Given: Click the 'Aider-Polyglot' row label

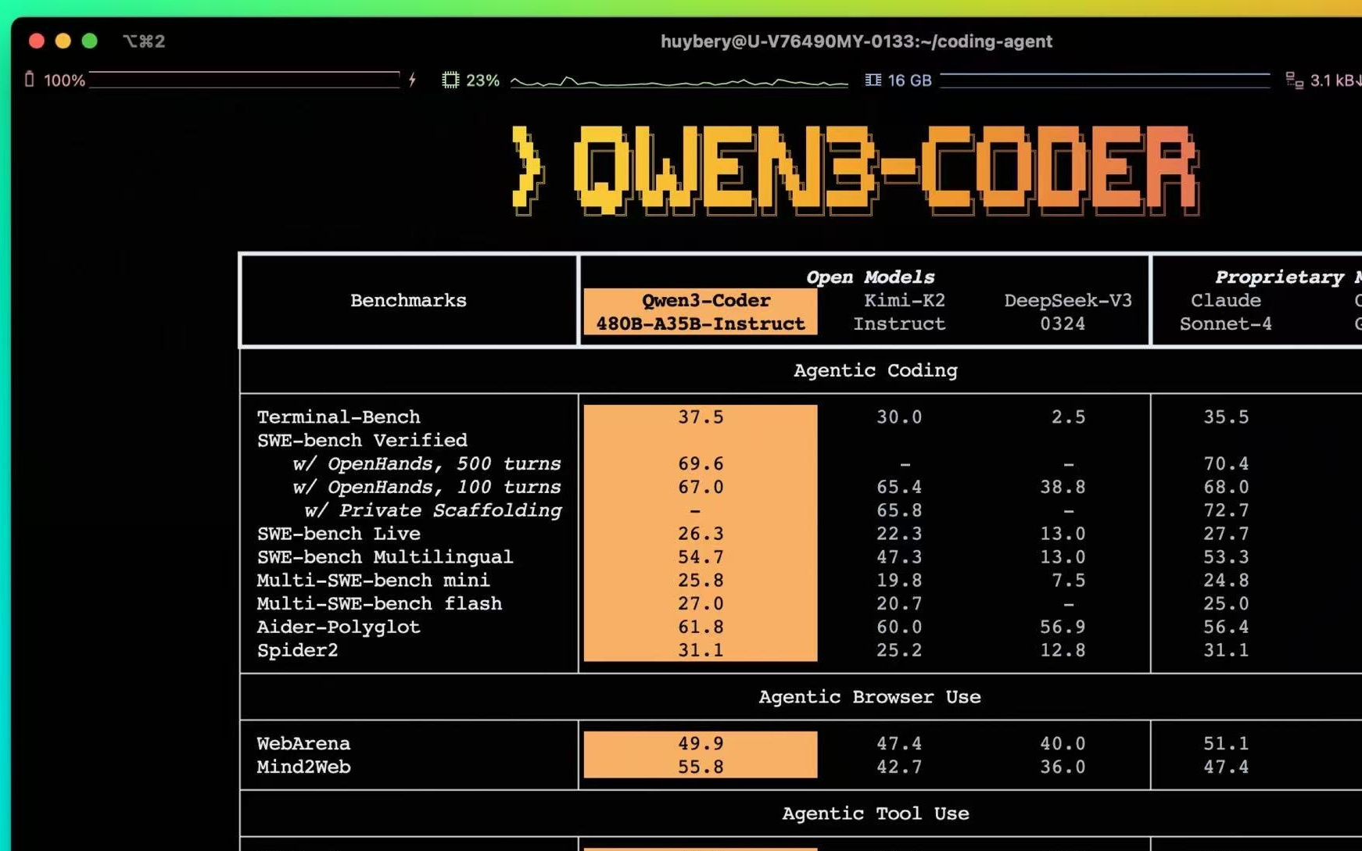Looking at the screenshot, I should coord(339,627).
